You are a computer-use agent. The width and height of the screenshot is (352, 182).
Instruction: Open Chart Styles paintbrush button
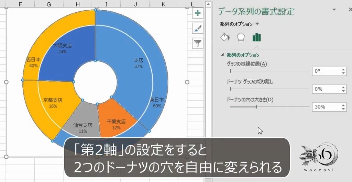click(198, 28)
